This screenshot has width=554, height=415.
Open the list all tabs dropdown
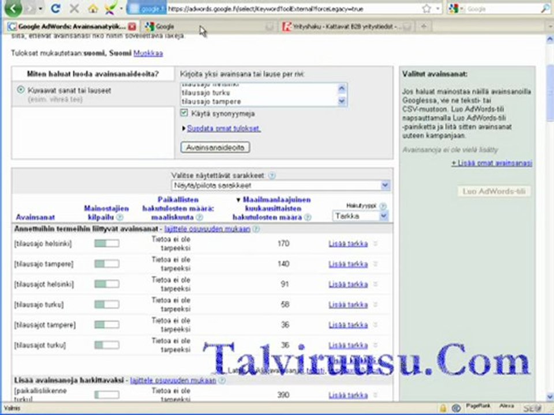pos(549,26)
